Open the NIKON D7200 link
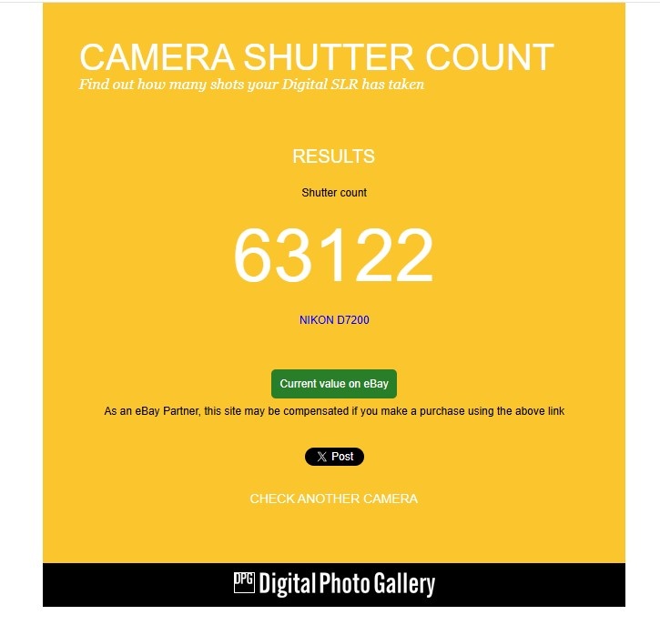This screenshot has width=660, height=625. point(334,320)
